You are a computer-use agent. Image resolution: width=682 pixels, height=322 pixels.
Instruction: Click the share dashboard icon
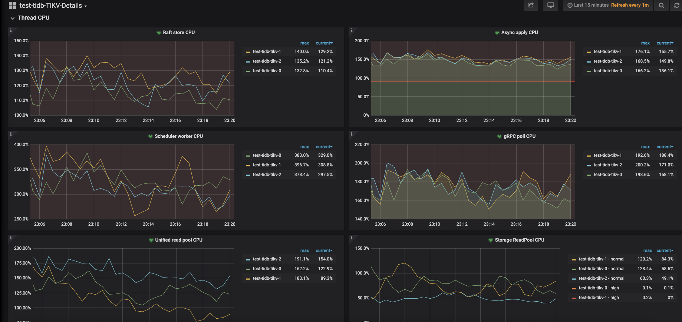click(x=531, y=5)
